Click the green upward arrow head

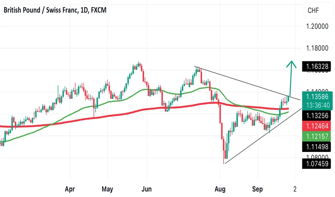coord(292,64)
